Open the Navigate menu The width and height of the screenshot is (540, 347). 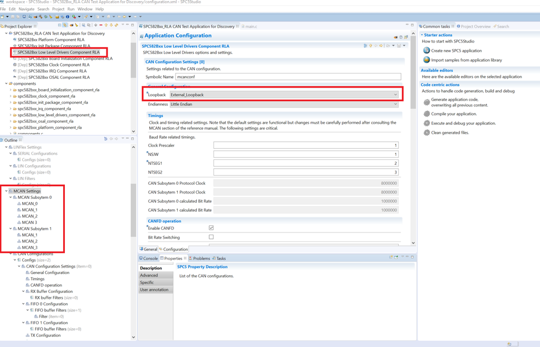26,9
